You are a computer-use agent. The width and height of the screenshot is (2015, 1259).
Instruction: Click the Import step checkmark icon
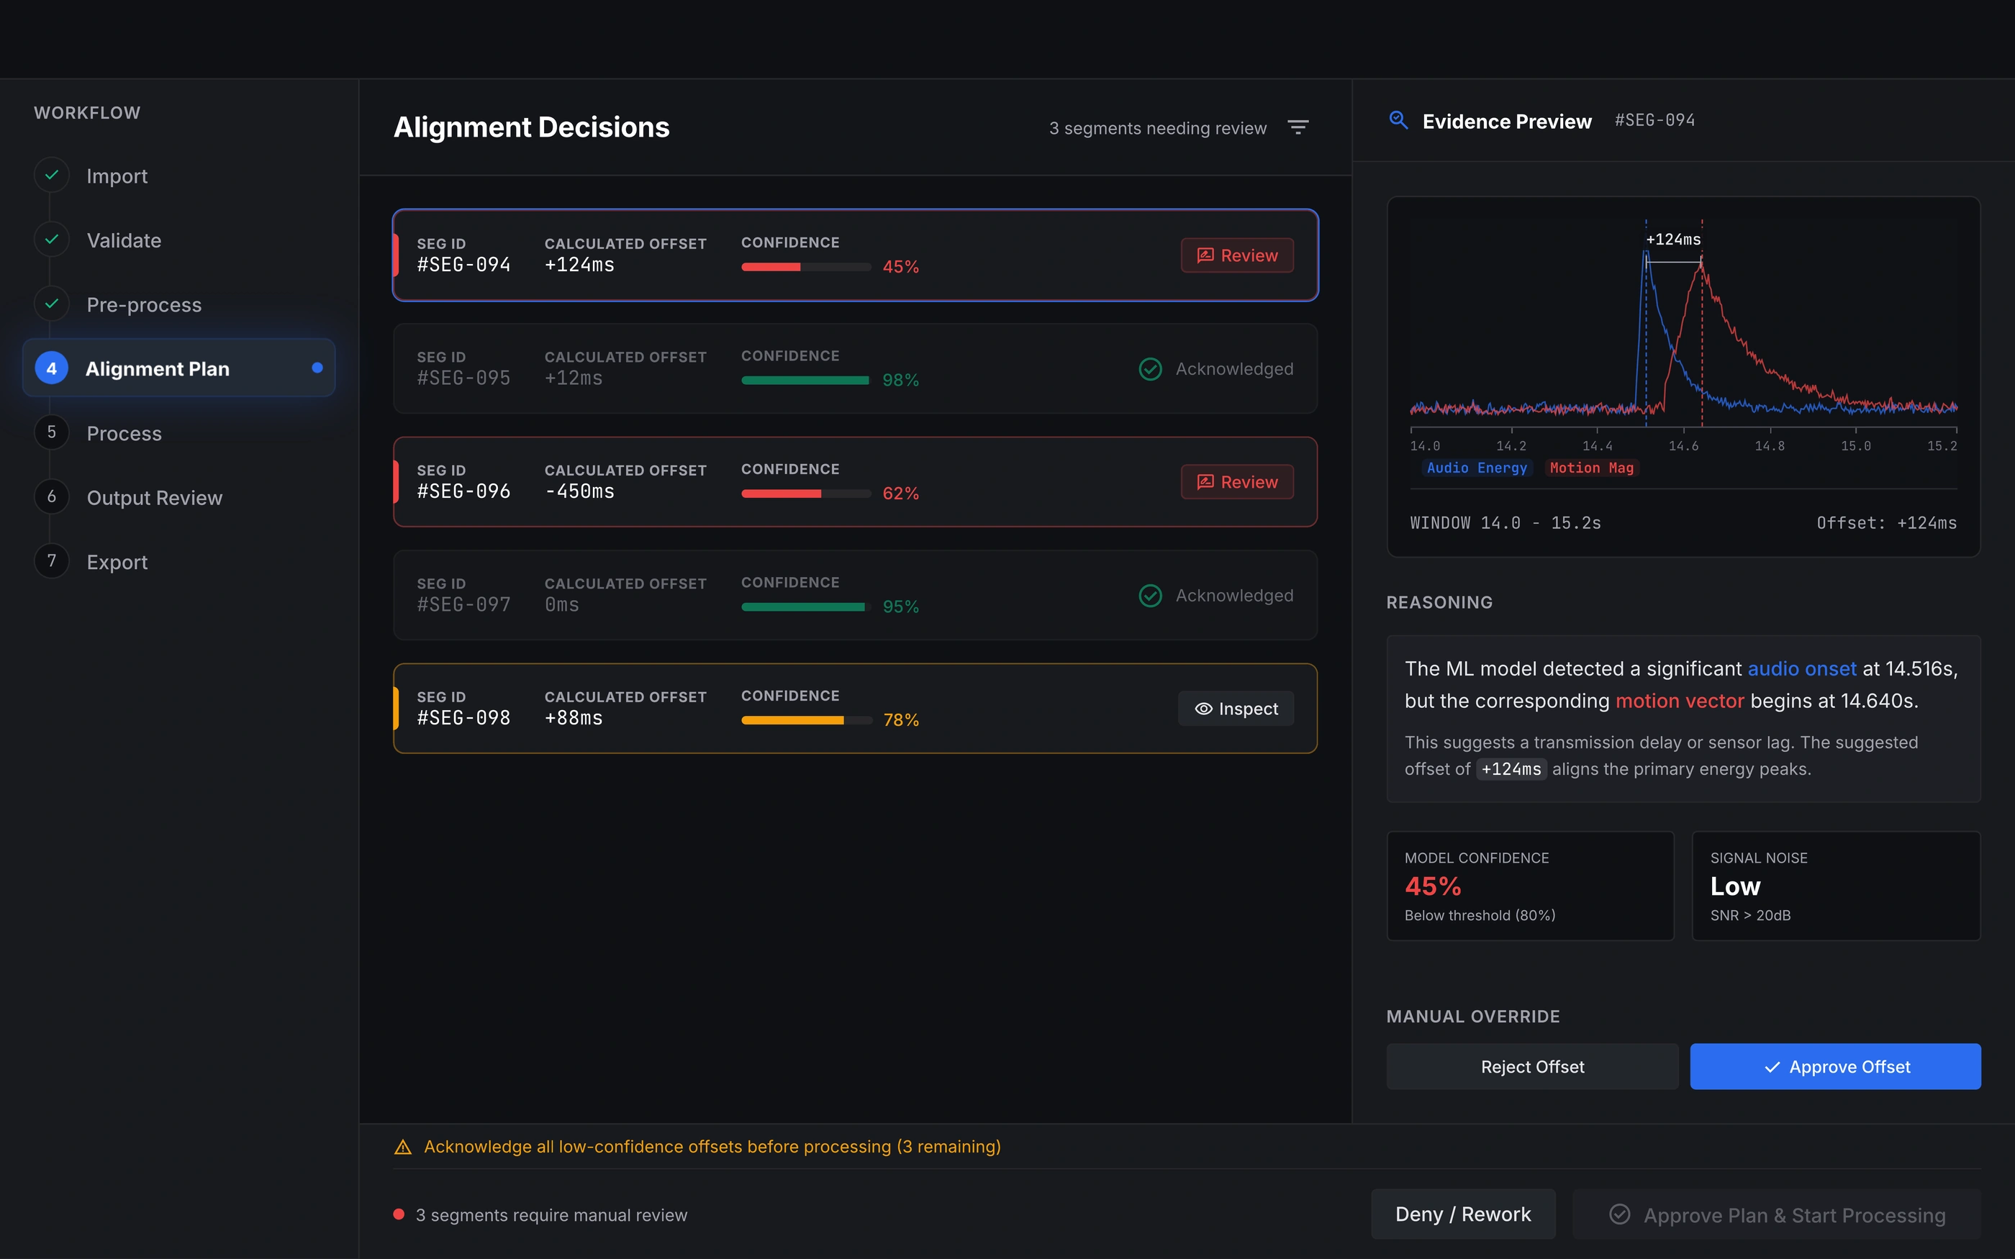click(52, 175)
